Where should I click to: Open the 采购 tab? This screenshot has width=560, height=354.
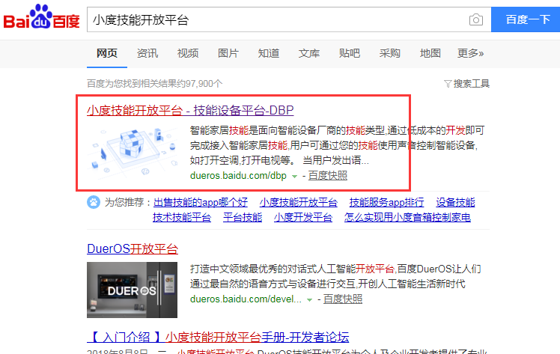coord(389,53)
